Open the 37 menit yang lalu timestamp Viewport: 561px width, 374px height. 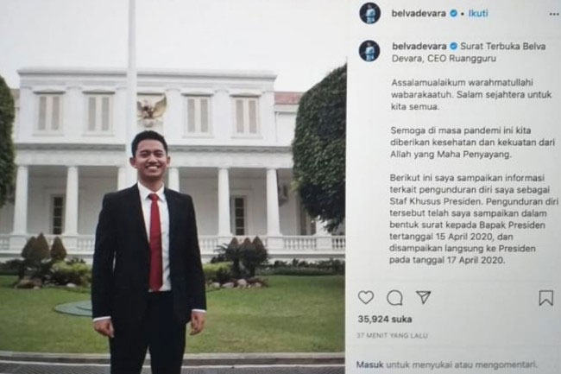coord(392,336)
